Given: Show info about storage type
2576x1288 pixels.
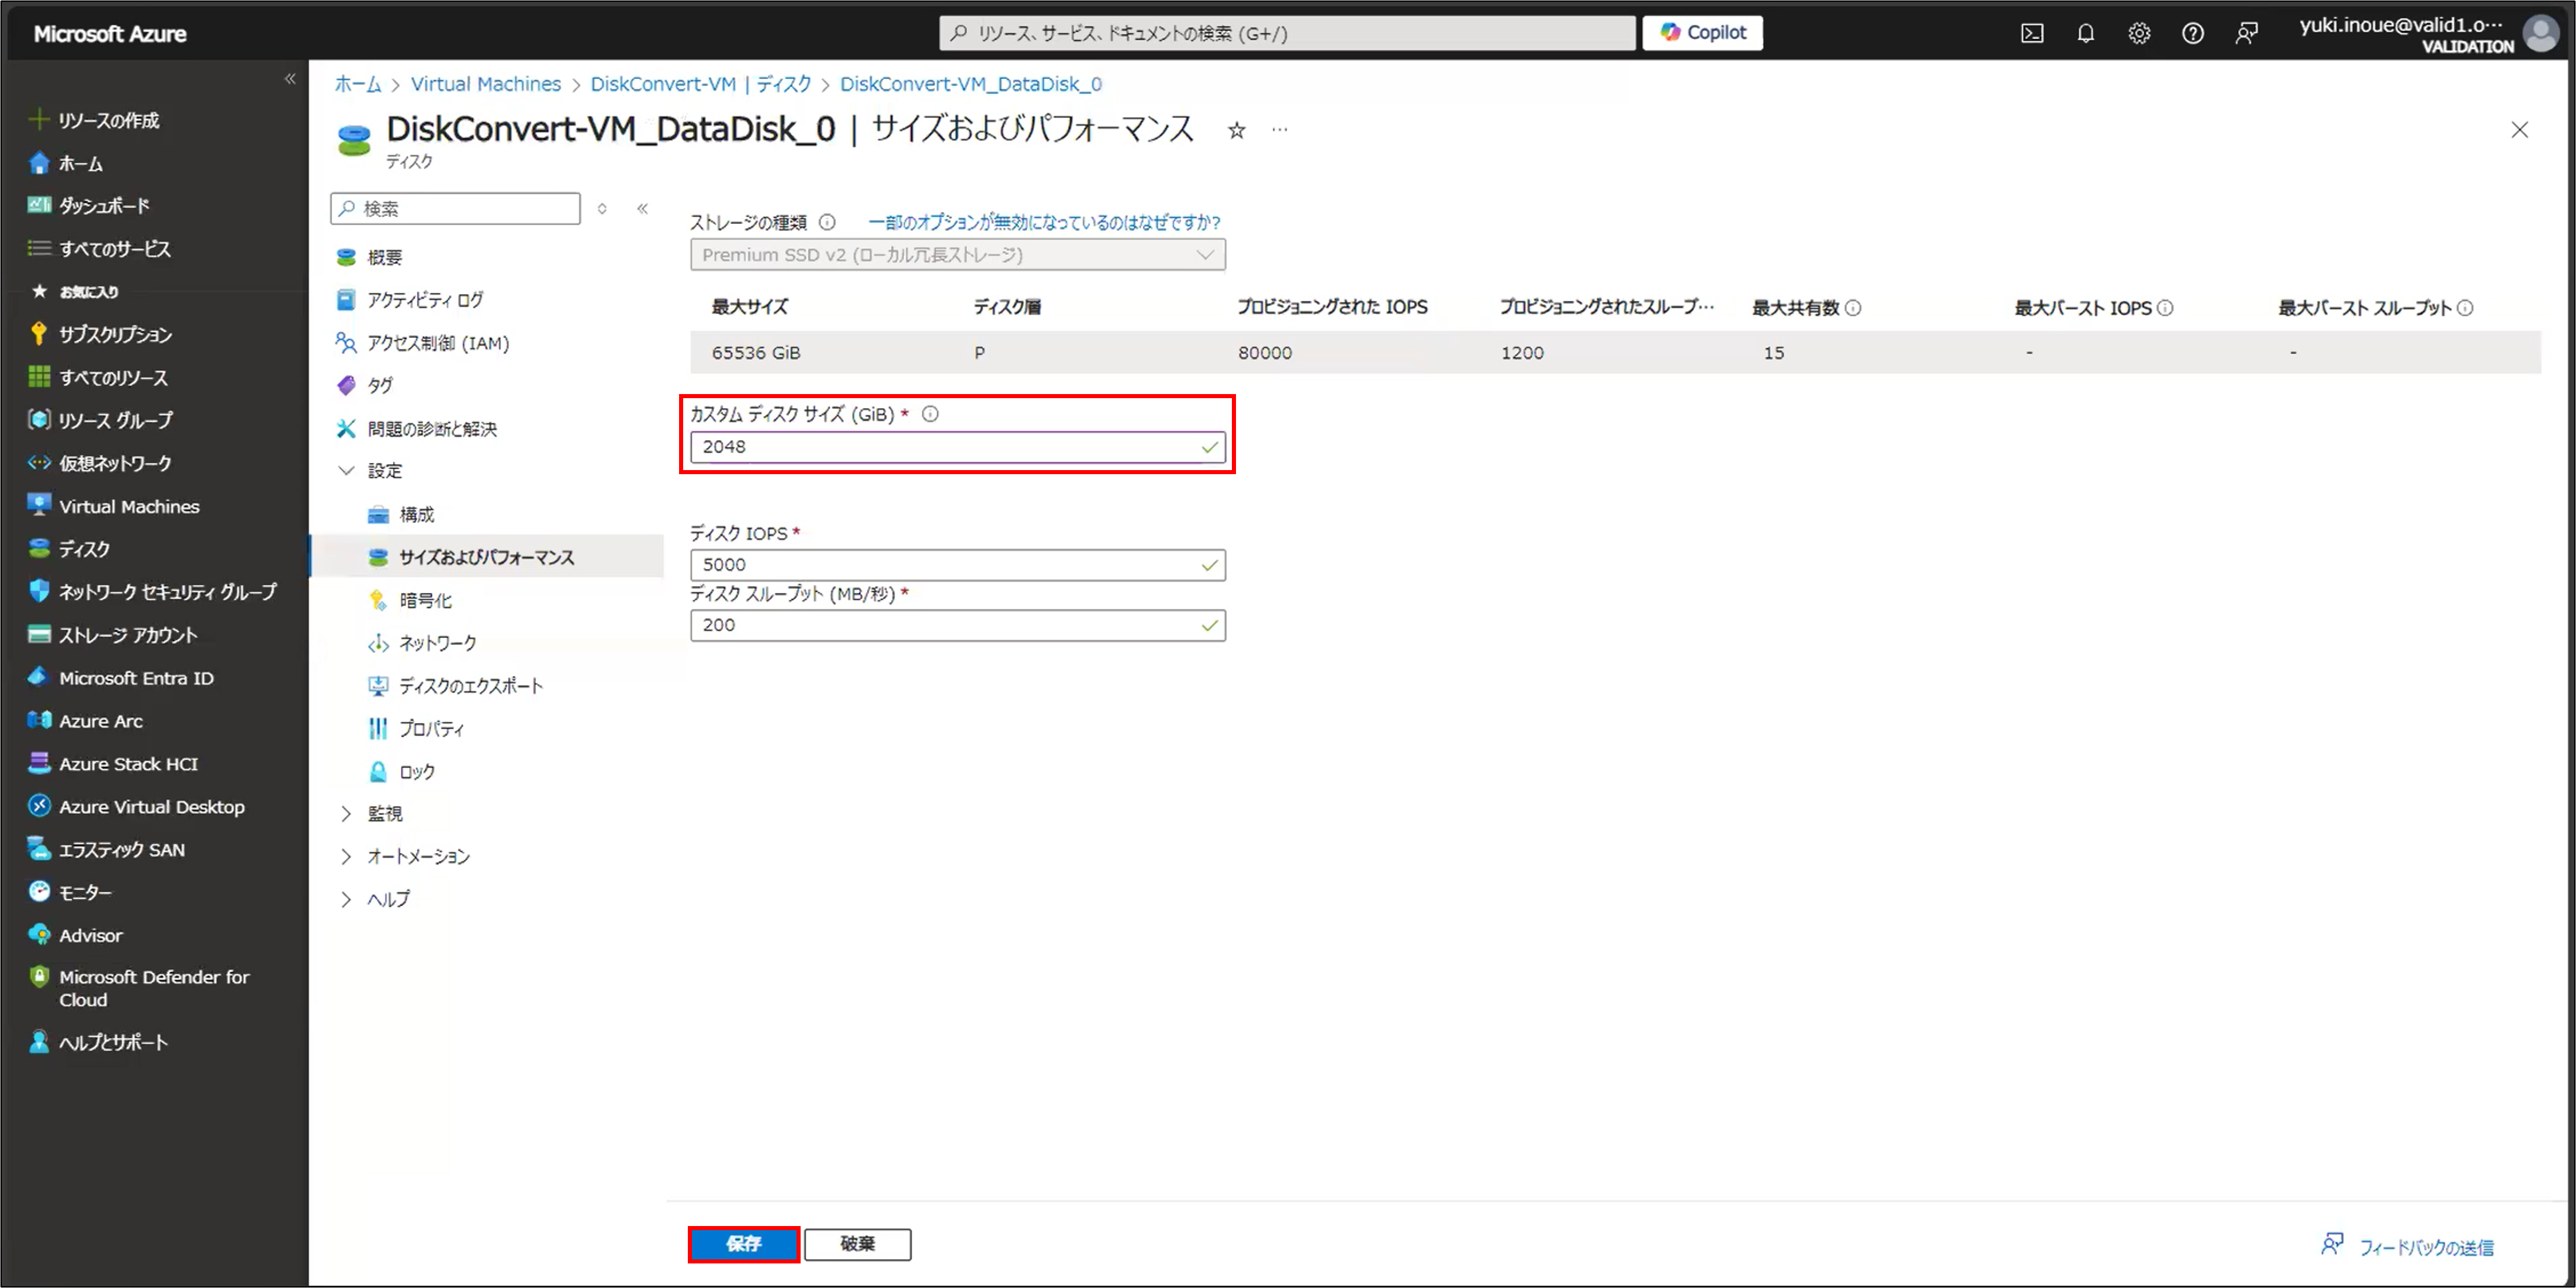Looking at the screenshot, I should (x=827, y=222).
